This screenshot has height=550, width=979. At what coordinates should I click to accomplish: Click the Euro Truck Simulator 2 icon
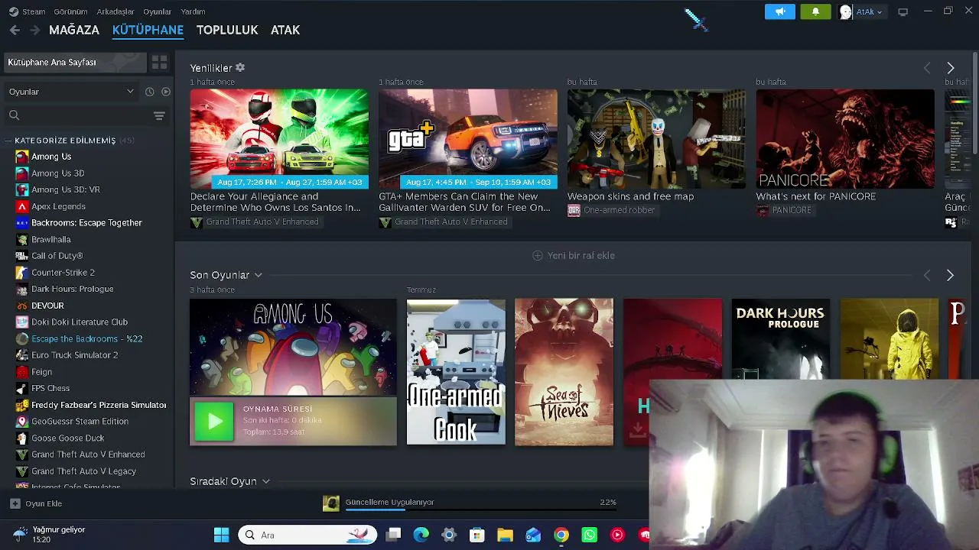tap(21, 355)
